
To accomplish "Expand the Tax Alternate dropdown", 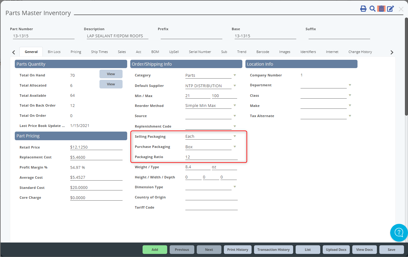I will point(350,116).
